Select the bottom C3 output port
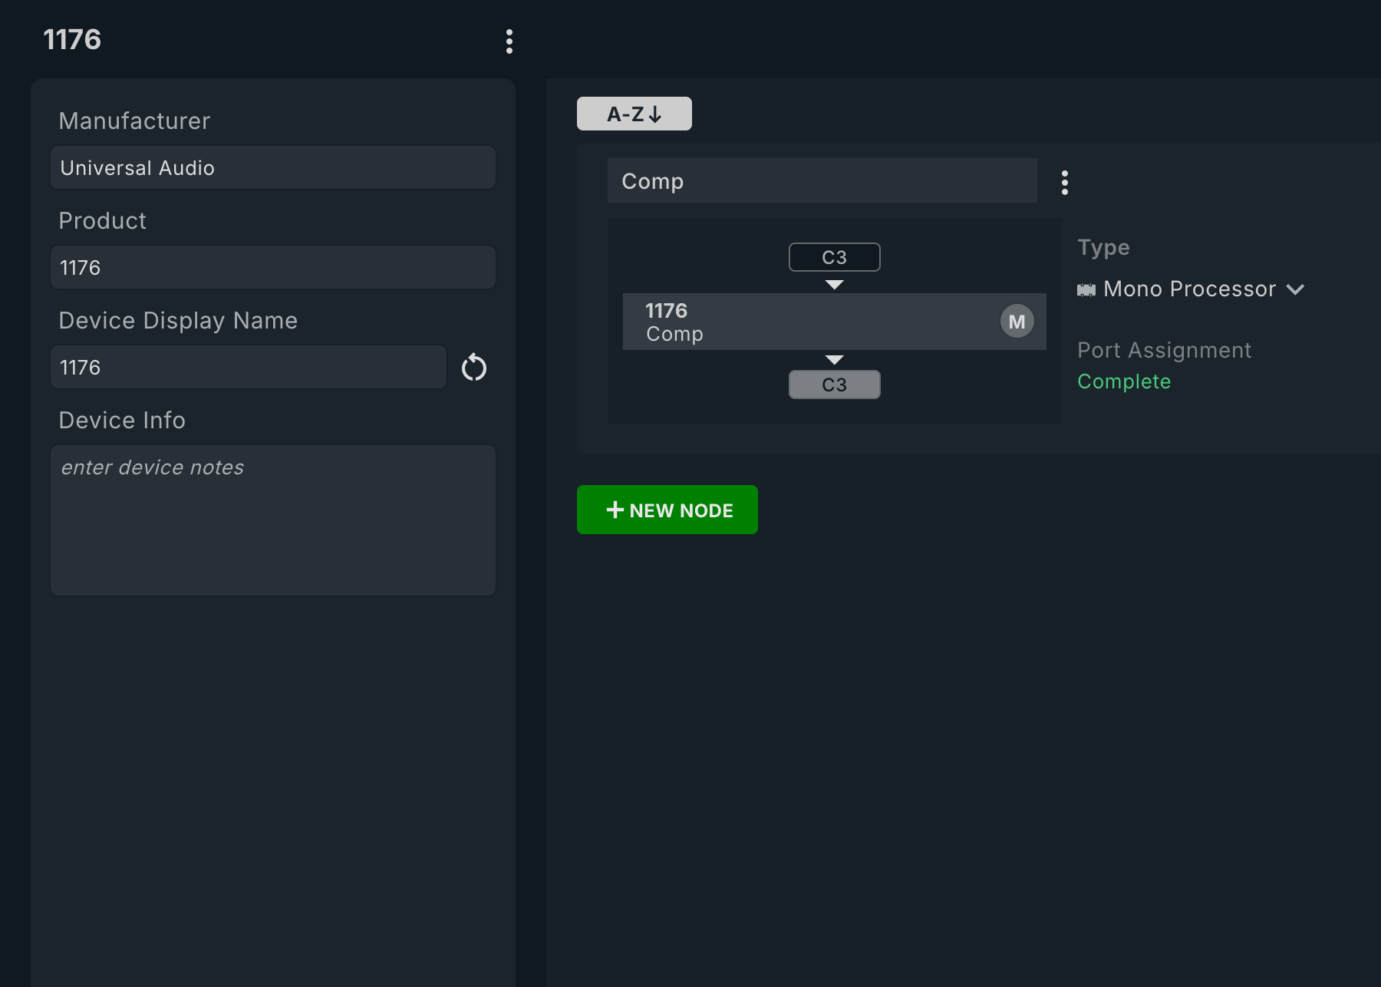The width and height of the screenshot is (1381, 987). [835, 385]
